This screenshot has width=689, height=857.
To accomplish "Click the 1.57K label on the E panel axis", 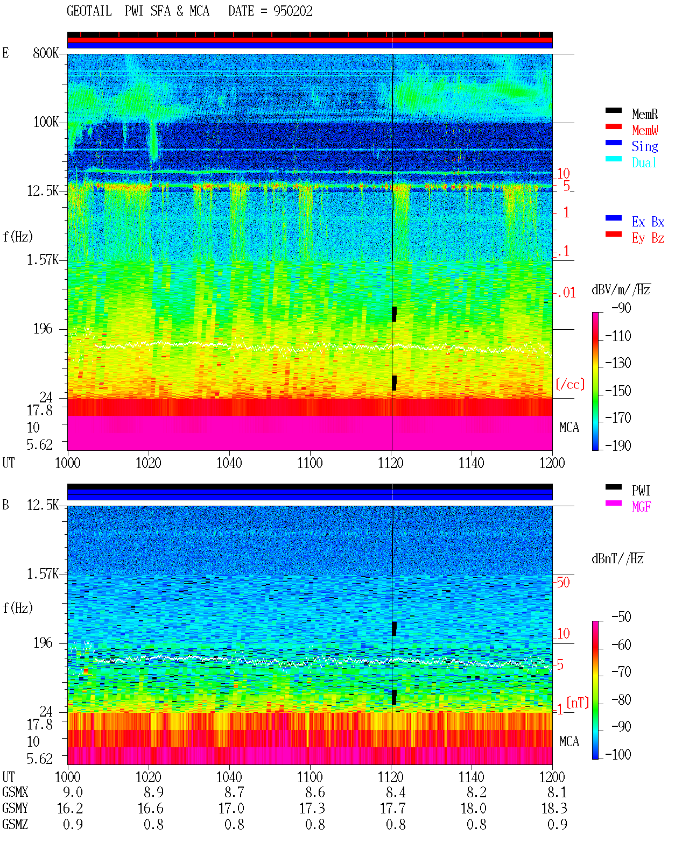I will pyautogui.click(x=43, y=260).
